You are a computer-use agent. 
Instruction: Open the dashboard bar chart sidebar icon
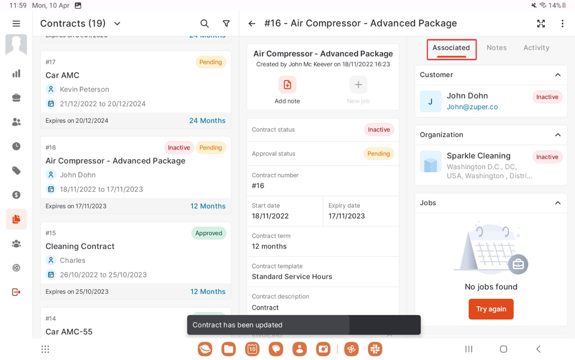pyautogui.click(x=16, y=73)
